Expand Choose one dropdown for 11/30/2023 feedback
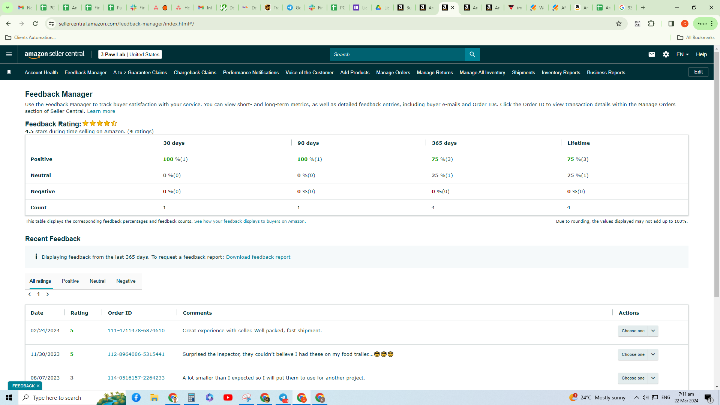 pos(653,354)
